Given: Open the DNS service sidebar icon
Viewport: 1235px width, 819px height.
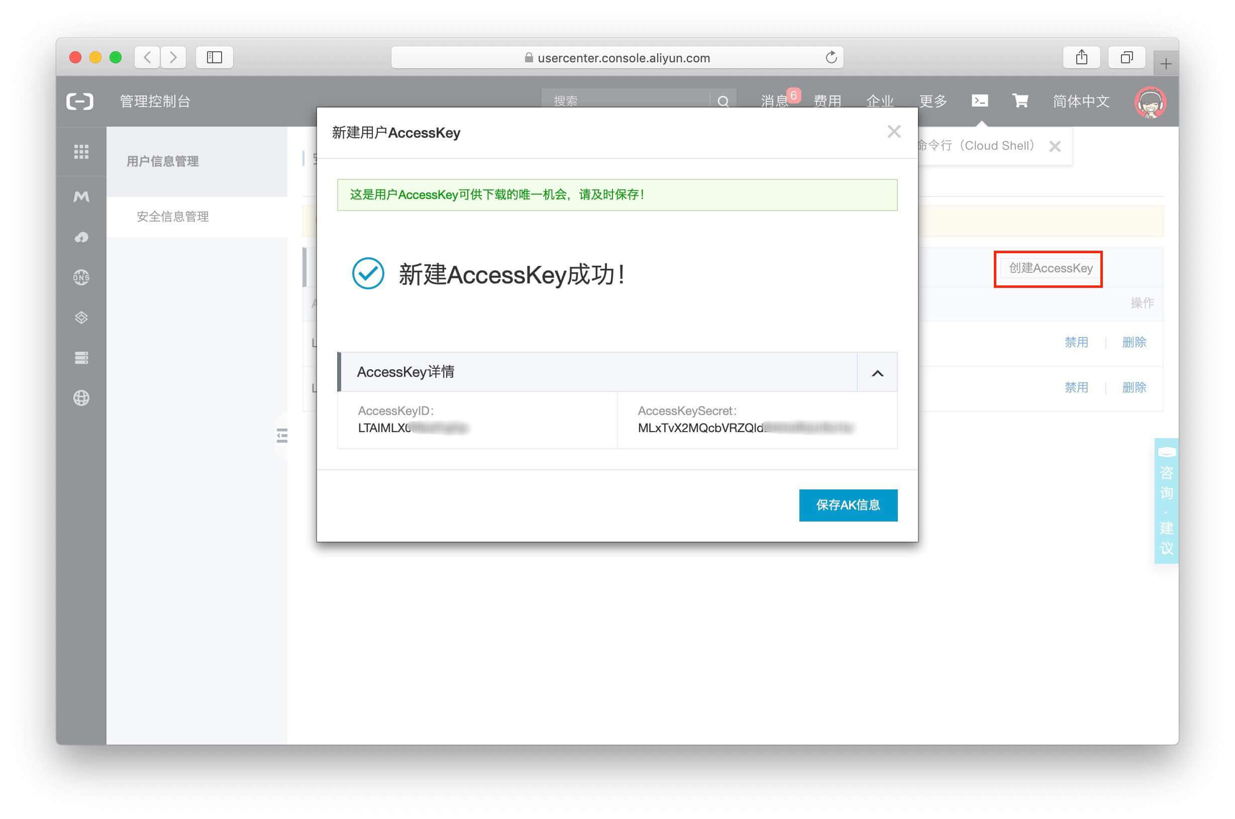Looking at the screenshot, I should click(x=81, y=277).
